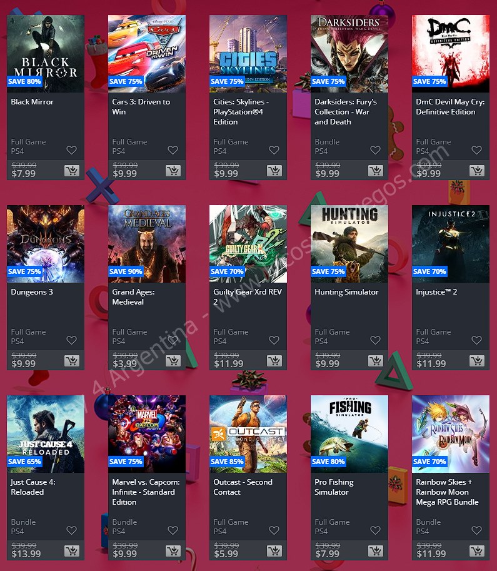This screenshot has width=497, height=571.
Task: Open Guilty Gear Xrd REV 2 title link
Action: (248, 297)
